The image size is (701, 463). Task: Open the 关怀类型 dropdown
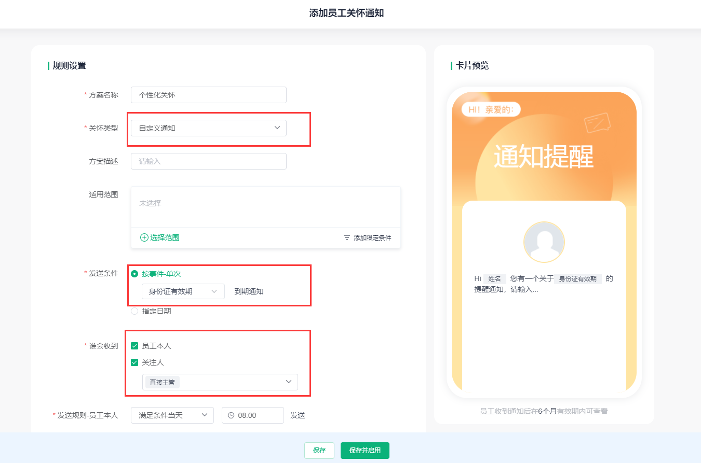(208, 128)
